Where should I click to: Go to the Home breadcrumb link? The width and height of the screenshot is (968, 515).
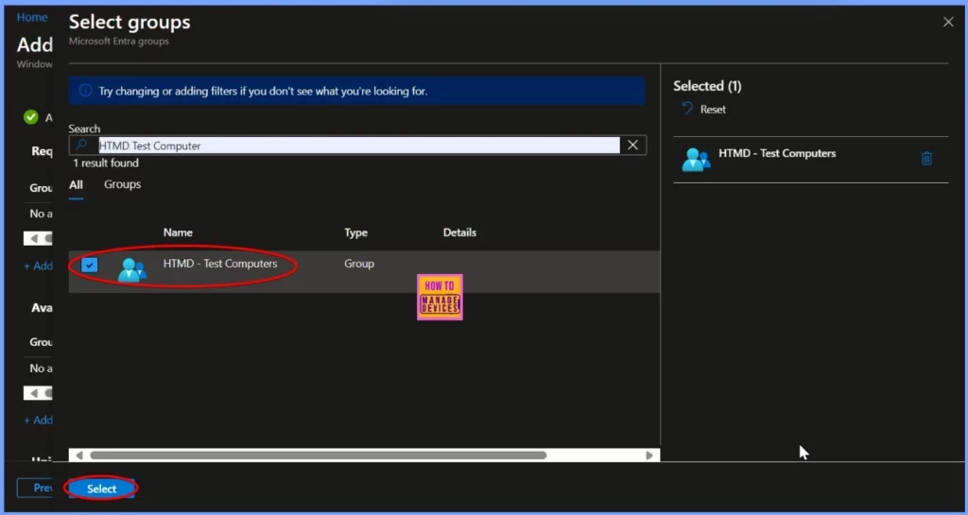(x=32, y=17)
